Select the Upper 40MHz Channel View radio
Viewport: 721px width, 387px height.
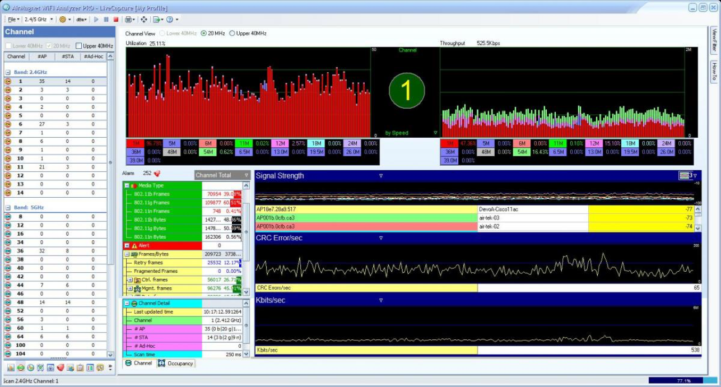[232, 34]
